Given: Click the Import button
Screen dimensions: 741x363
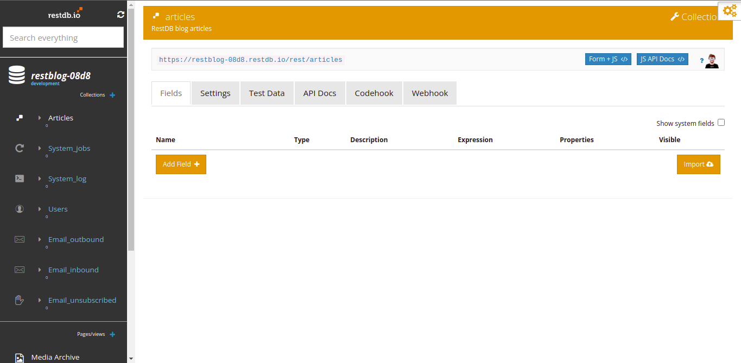Looking at the screenshot, I should [698, 164].
